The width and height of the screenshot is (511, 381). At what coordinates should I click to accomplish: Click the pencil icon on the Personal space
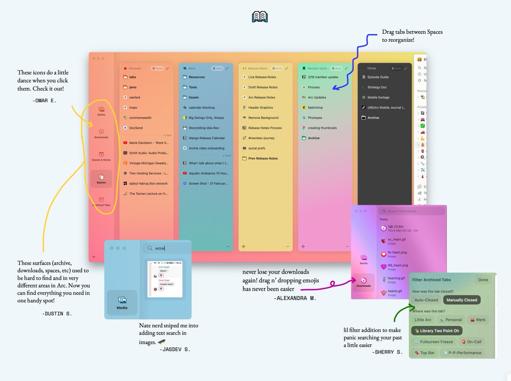click(x=168, y=68)
